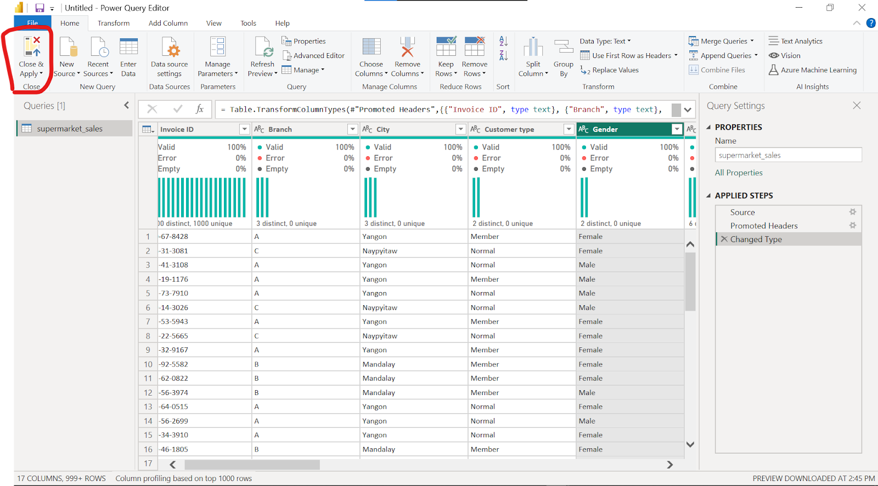This screenshot has width=878, height=486.
Task: Click the query Name input field
Action: click(788, 155)
